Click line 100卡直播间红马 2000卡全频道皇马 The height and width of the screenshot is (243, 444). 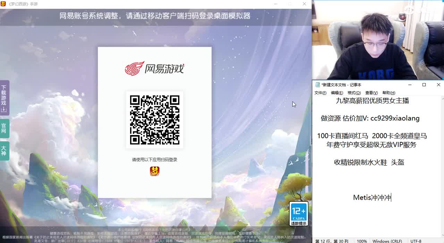tap(372, 136)
